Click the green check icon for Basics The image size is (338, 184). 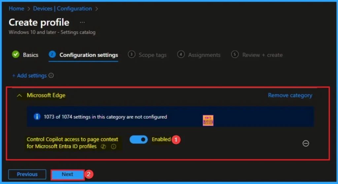(x=16, y=54)
